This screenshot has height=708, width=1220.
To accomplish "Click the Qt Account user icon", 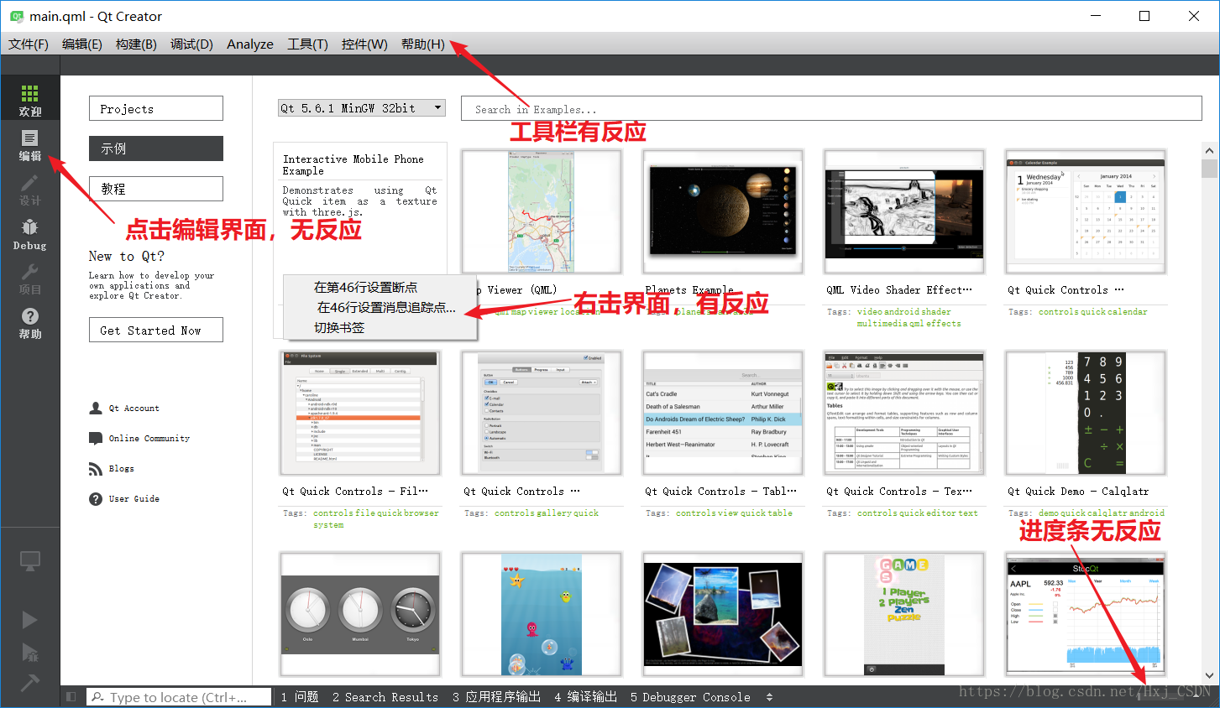I will tap(96, 408).
